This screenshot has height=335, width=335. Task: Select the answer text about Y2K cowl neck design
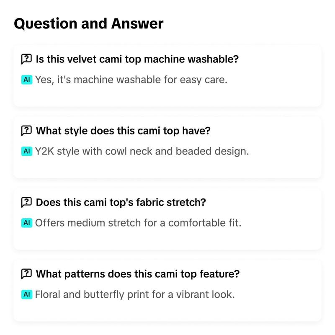(142, 151)
